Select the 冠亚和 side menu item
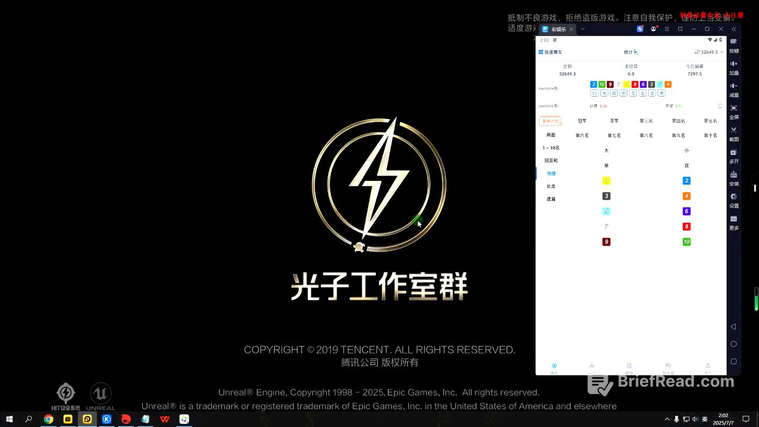The width and height of the screenshot is (759, 427). tap(551, 161)
